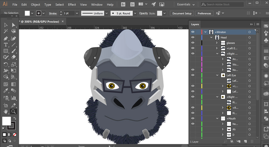The image size is (269, 147).
Task: Click the Preferences button
Action: point(204,13)
